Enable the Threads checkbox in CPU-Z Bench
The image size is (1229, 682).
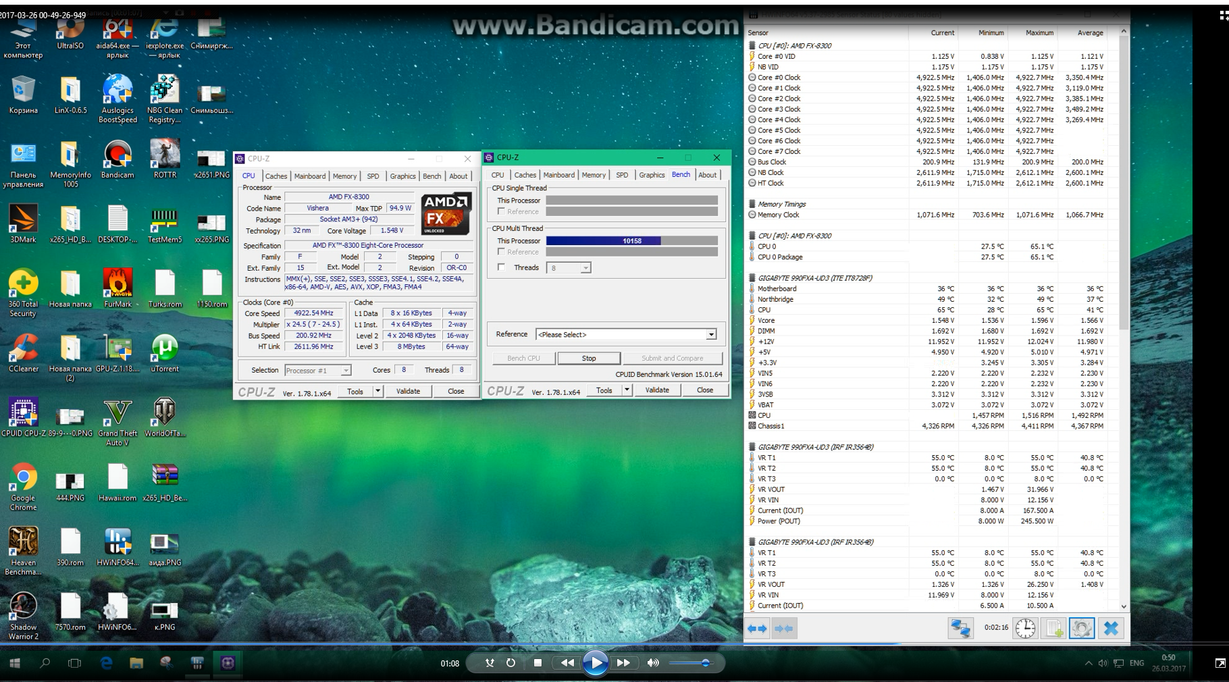501,267
